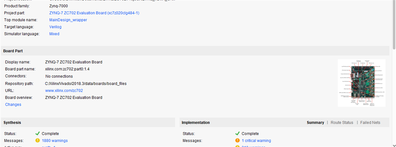
Task: Click the Changes link under Board Part
Action: tap(13, 105)
